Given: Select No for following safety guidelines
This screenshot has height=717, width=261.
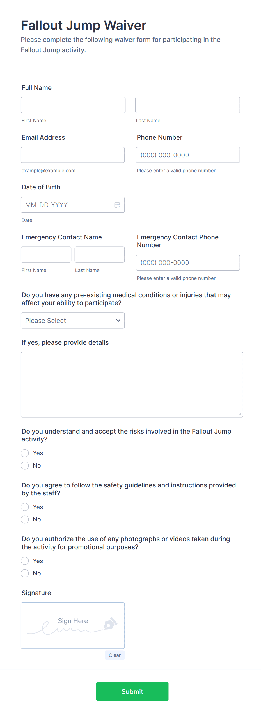Looking at the screenshot, I should 25,519.
